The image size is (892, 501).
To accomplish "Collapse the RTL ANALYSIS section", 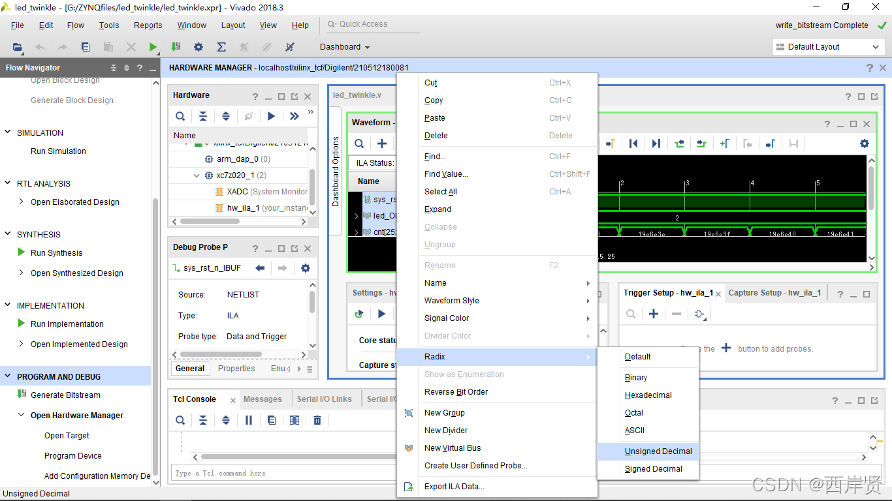I will pos(8,183).
